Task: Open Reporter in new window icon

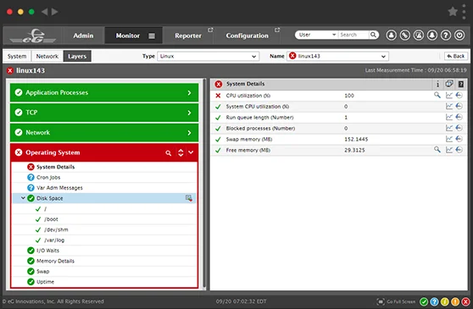Action: (210, 30)
